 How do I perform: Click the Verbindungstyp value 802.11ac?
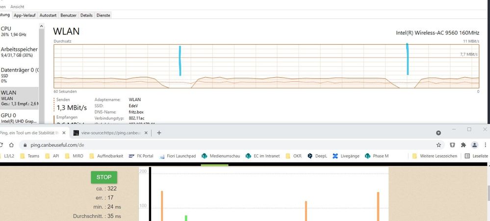[x=136, y=118]
